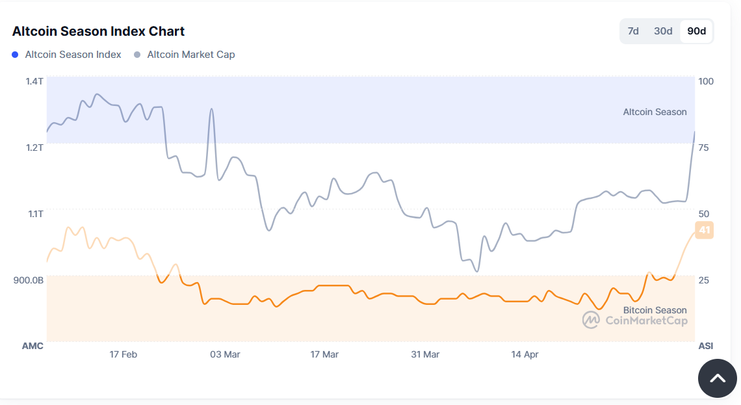741x405 pixels.
Task: Click the blue Altcoin Season Index dot
Action: [16, 55]
